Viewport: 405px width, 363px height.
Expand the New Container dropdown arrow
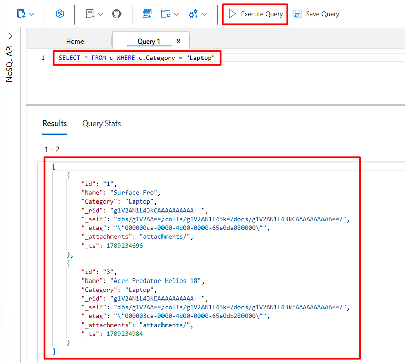click(32, 14)
